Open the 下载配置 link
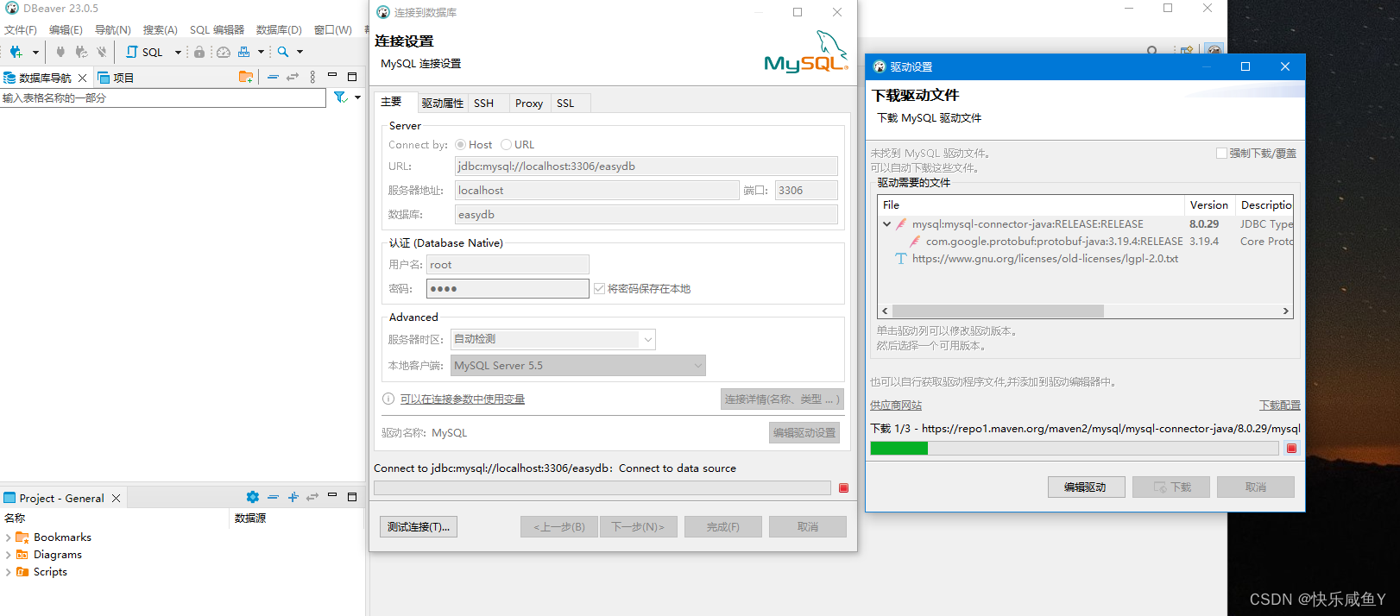 click(1279, 405)
